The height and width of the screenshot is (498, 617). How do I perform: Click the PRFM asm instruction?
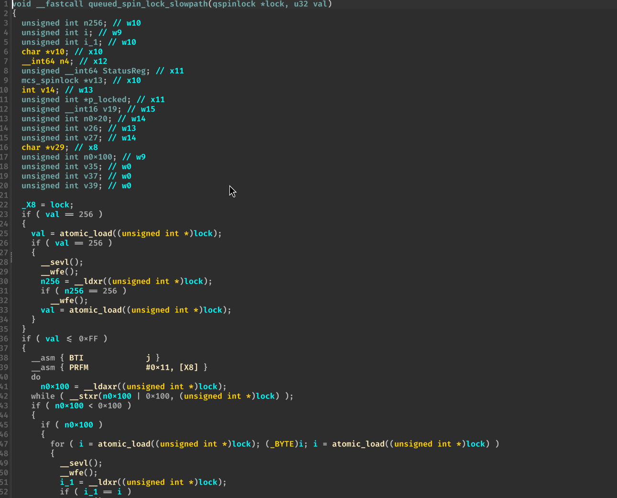(79, 367)
